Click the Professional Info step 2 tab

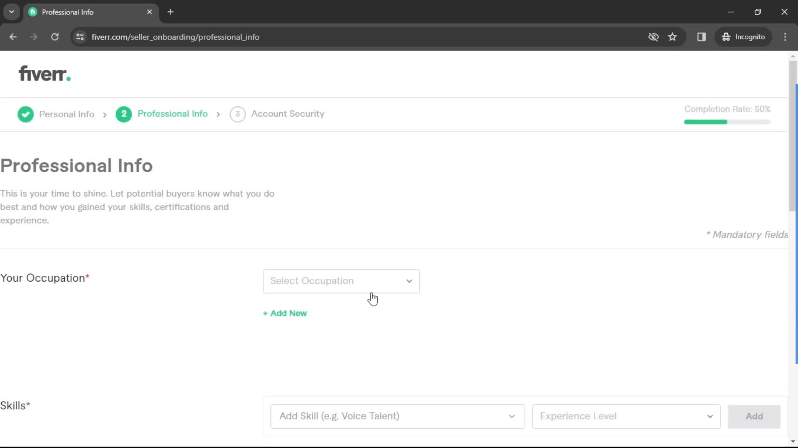163,114
